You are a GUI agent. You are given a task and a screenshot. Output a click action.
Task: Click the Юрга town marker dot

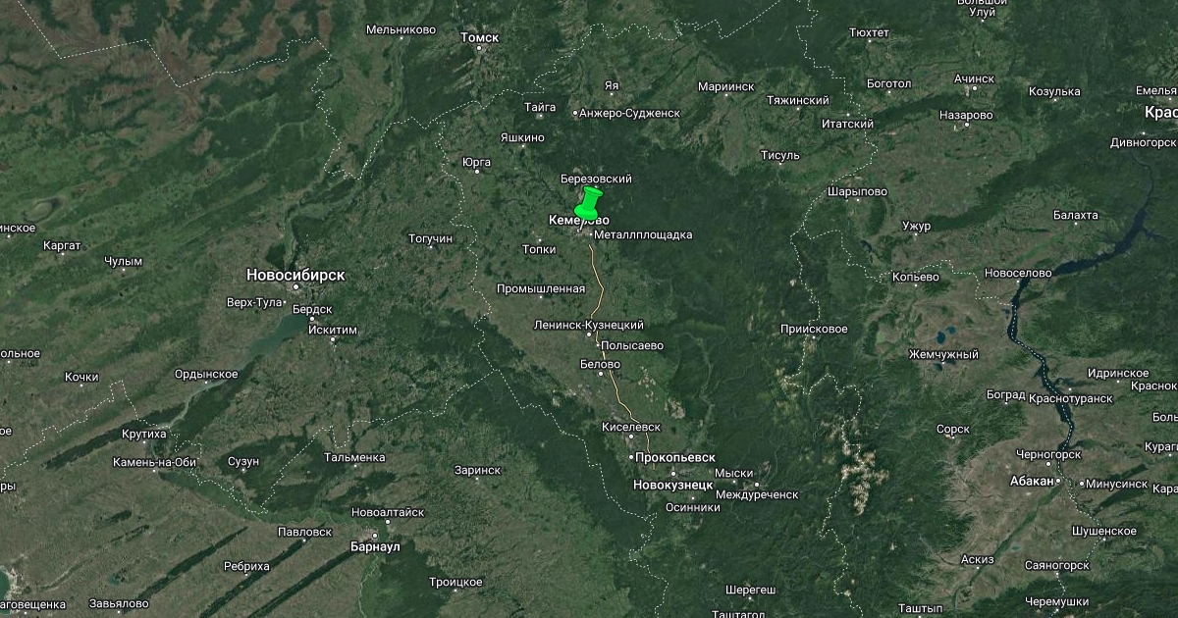[477, 172]
